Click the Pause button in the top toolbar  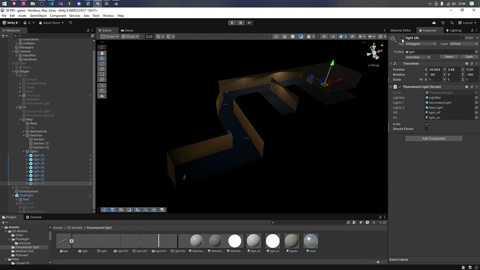click(240, 22)
